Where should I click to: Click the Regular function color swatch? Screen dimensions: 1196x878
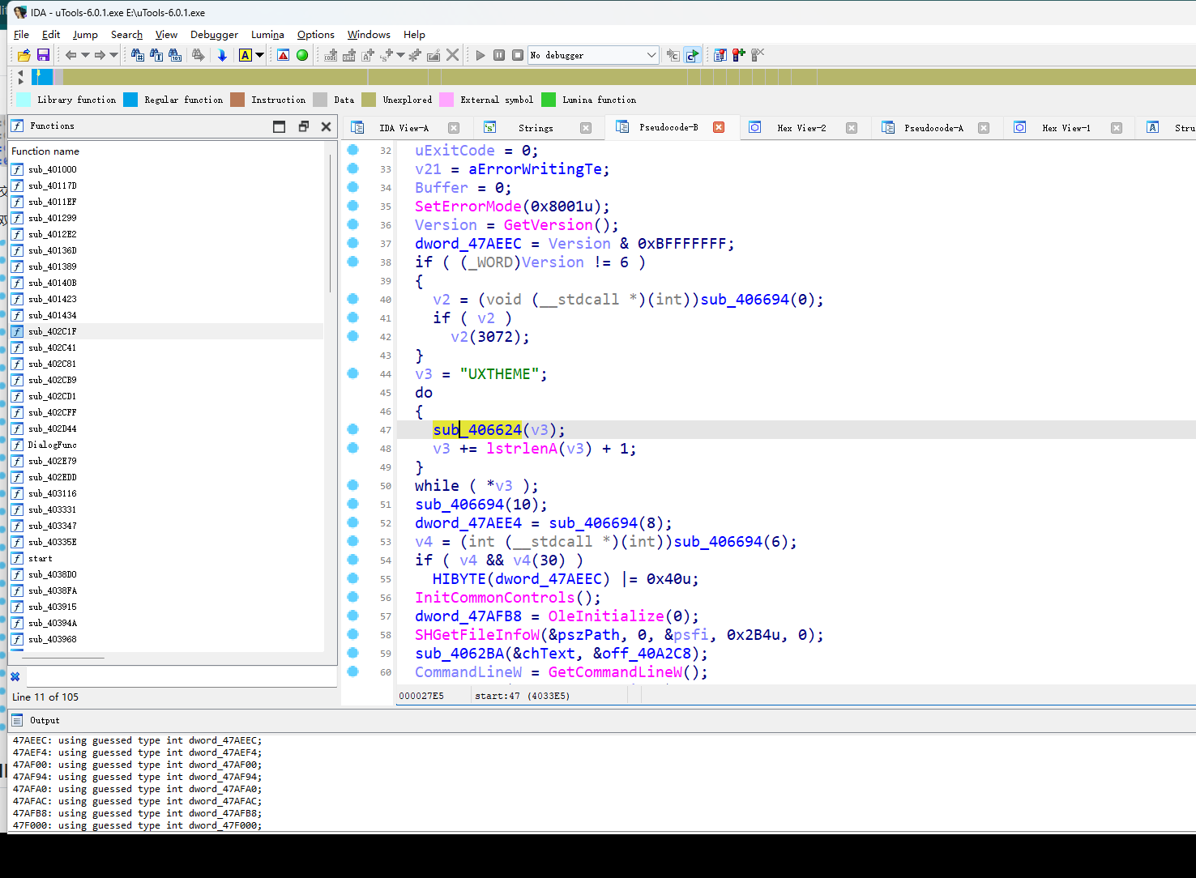130,100
